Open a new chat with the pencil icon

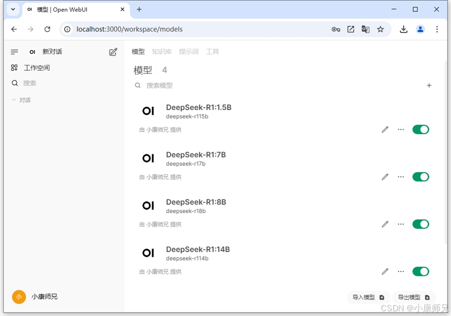[112, 51]
